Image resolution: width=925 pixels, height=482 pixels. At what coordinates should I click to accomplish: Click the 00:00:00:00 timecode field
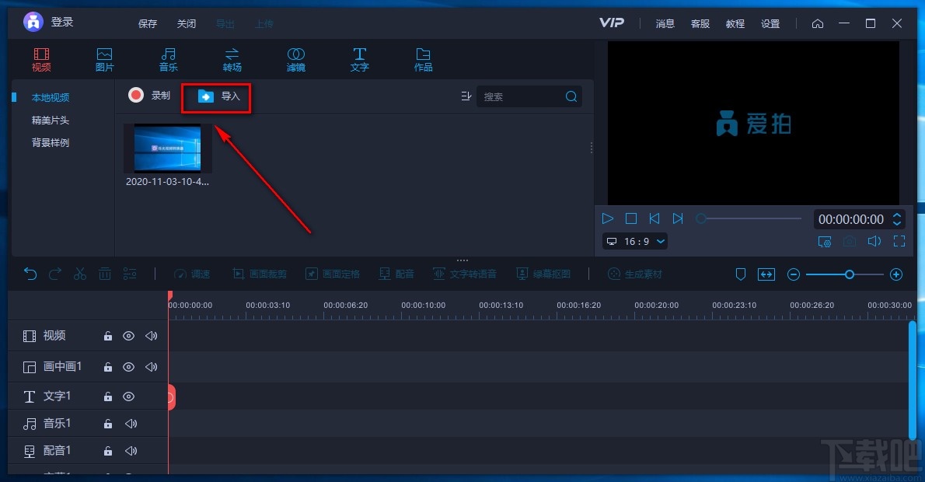(850, 219)
